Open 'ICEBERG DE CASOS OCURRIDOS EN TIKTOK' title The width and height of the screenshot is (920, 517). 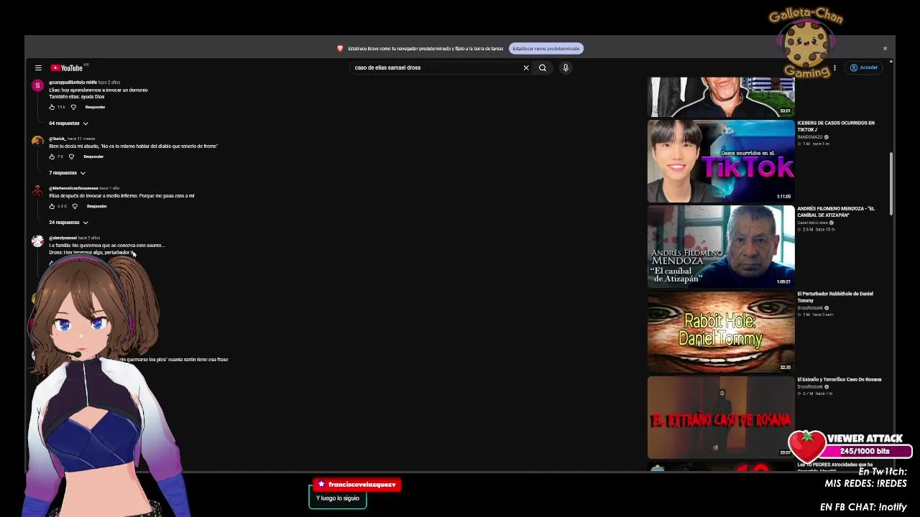pyautogui.click(x=836, y=126)
